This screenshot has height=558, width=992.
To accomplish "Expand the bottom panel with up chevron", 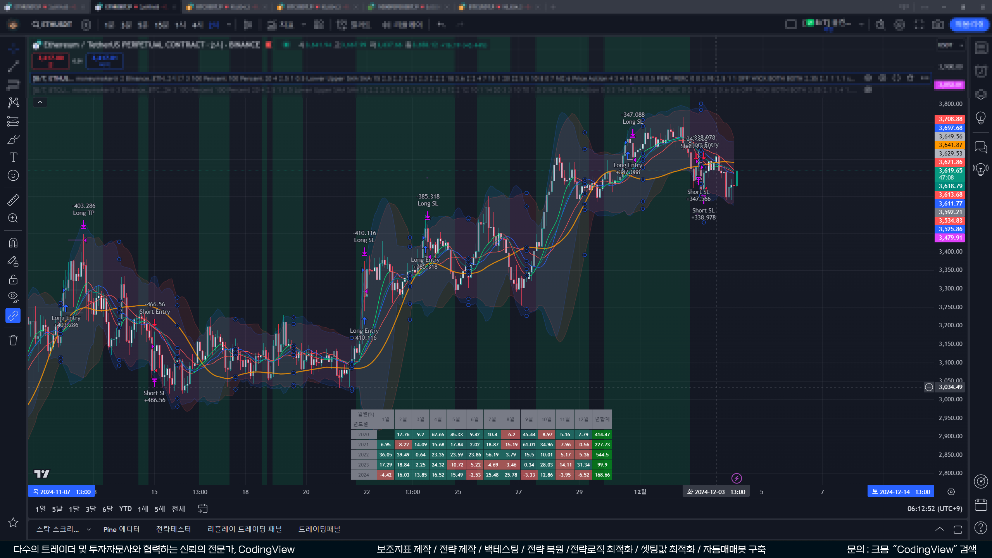I will coord(940,529).
